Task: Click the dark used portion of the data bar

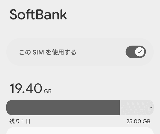Action: click(x=62, y=108)
